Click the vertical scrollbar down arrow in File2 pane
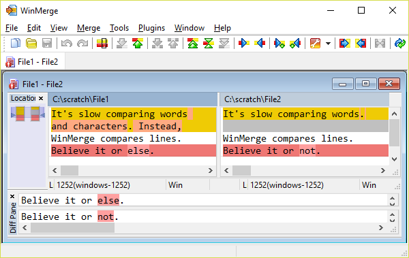409x258 pixels. [395, 159]
